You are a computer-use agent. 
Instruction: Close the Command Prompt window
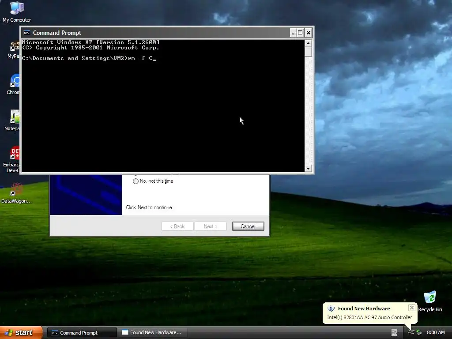point(308,33)
